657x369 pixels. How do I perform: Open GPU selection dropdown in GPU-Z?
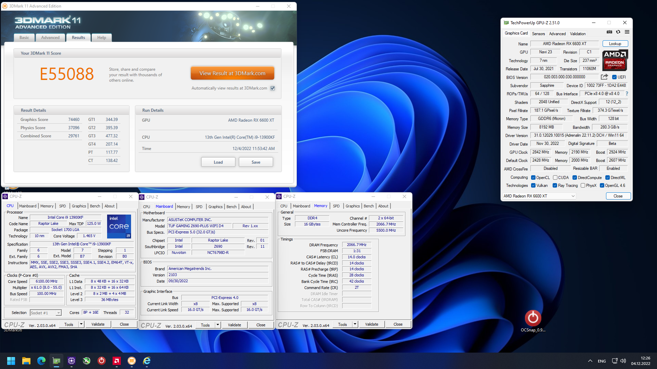point(539,196)
